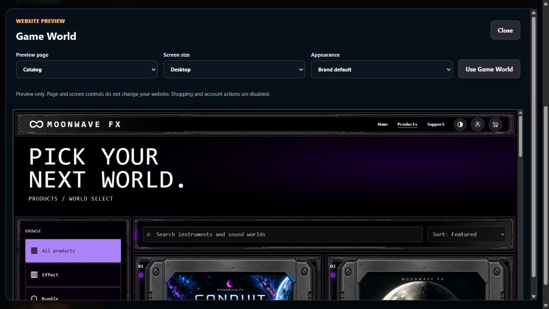This screenshot has width=549, height=309.
Task: Open the Screen size dropdown
Action: 234,69
